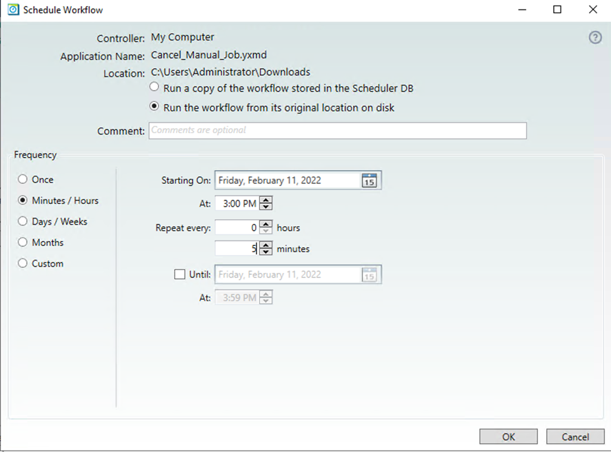Click the Cancel_Manual_Job.yxmd application name
Viewport: 611px width, 452px height.
pyautogui.click(x=209, y=55)
